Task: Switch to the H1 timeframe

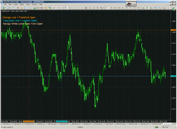Action: [123, 8]
